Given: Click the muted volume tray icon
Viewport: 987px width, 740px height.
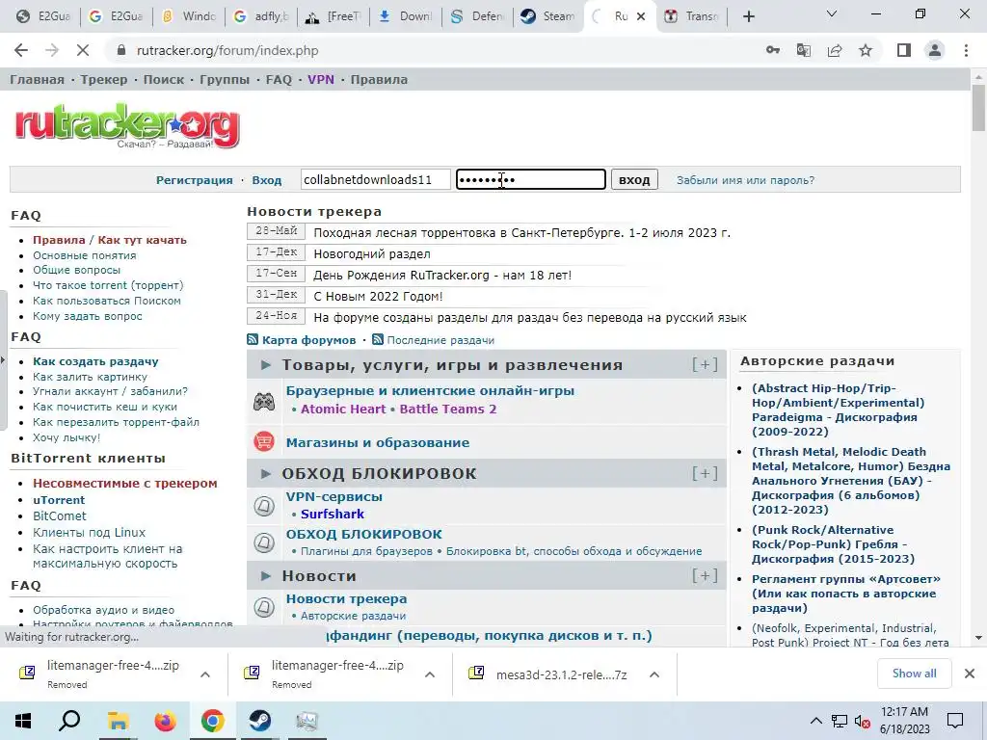Looking at the screenshot, I should [862, 721].
